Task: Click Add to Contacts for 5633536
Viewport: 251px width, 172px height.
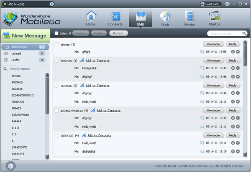Action: [x=98, y=86]
